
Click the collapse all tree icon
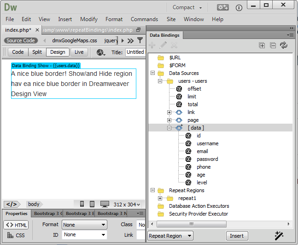pyautogui.click(x=273, y=46)
